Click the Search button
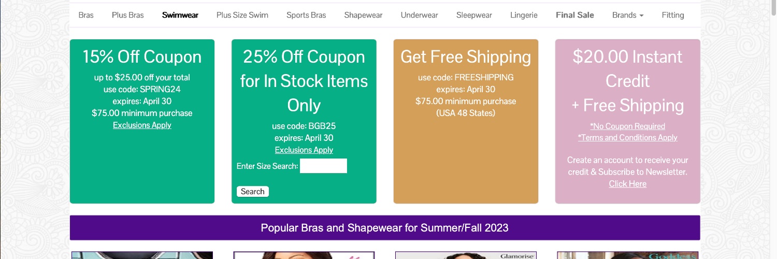Viewport: 777px width, 259px height. click(x=253, y=191)
